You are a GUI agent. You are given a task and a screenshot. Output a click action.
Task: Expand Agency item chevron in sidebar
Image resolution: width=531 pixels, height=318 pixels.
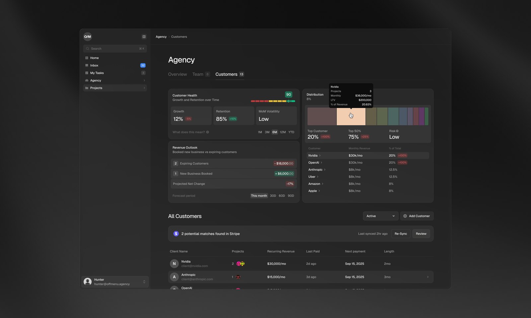pyautogui.click(x=144, y=80)
